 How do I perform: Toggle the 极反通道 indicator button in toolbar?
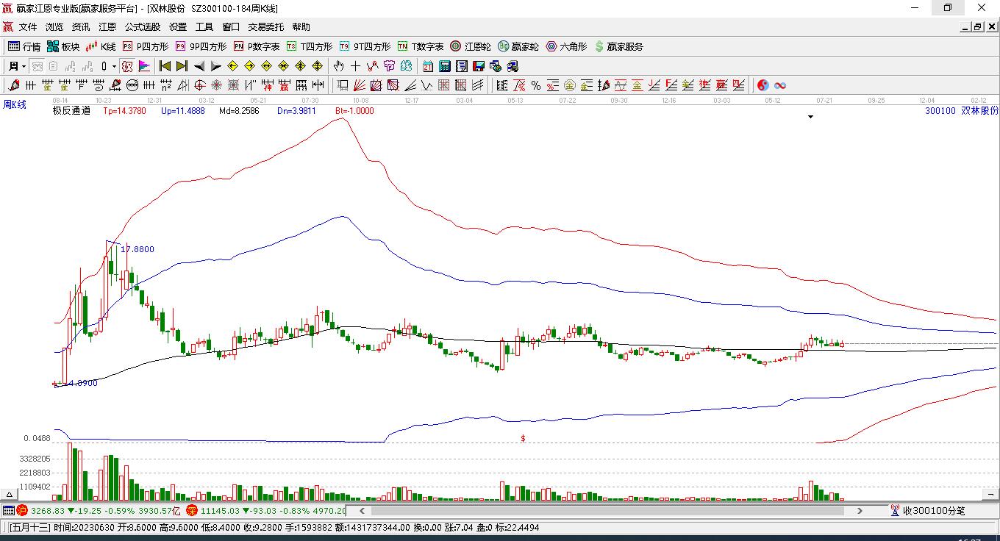tap(127, 66)
